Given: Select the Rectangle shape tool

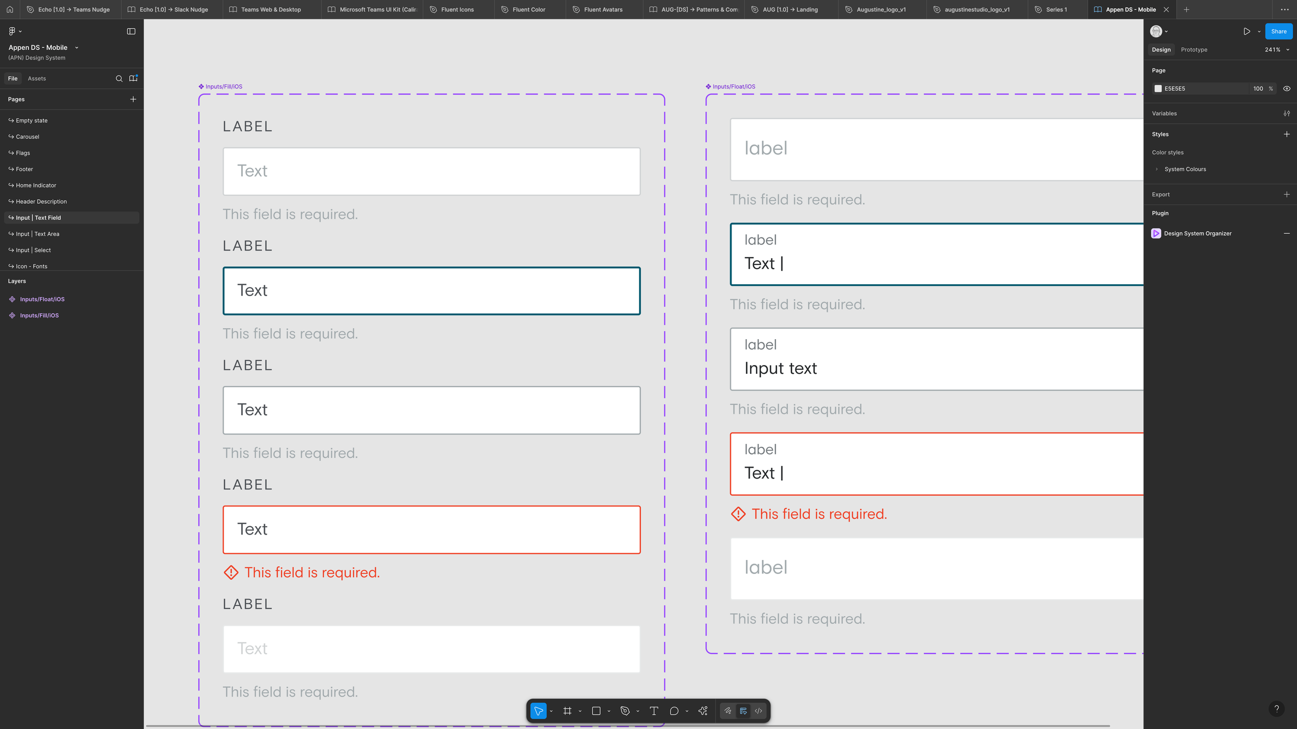Looking at the screenshot, I should (596, 711).
